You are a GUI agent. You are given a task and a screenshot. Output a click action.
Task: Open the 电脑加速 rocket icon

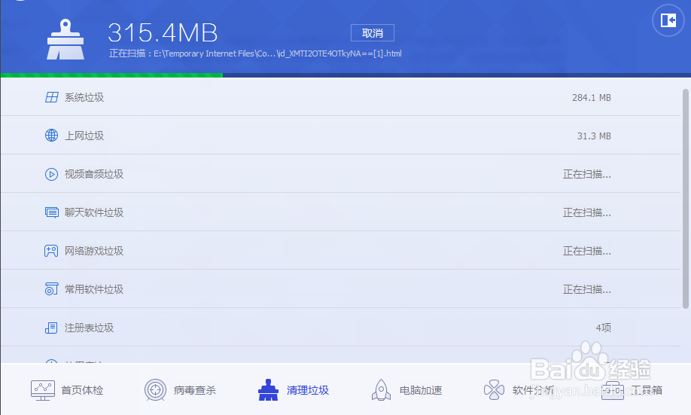click(x=381, y=390)
